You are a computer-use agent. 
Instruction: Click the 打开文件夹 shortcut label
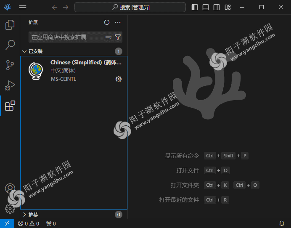point(185,185)
